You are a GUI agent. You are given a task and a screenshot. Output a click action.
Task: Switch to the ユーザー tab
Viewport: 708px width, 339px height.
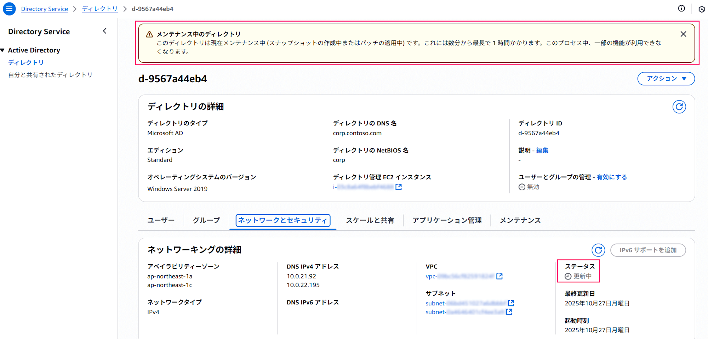click(x=161, y=220)
